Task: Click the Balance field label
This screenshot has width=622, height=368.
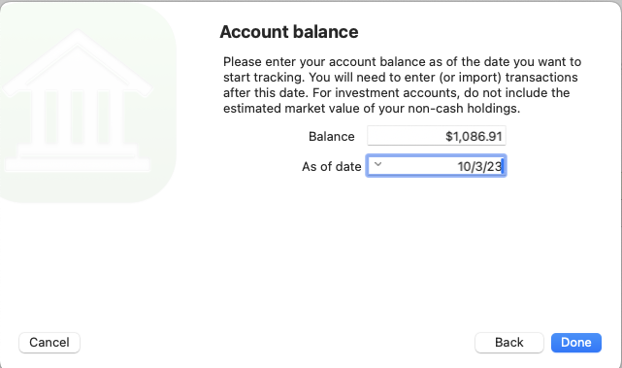Action: 331,137
